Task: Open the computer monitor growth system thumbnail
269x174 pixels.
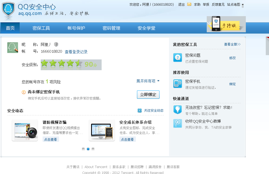Action: tap(102, 130)
